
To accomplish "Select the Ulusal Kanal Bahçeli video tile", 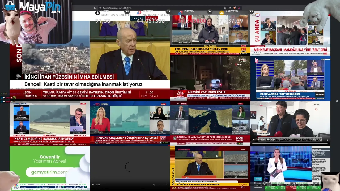I will pos(210,168).
